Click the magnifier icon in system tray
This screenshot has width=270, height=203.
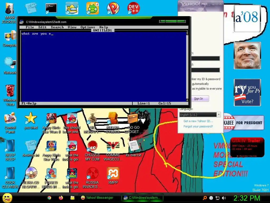205,198
